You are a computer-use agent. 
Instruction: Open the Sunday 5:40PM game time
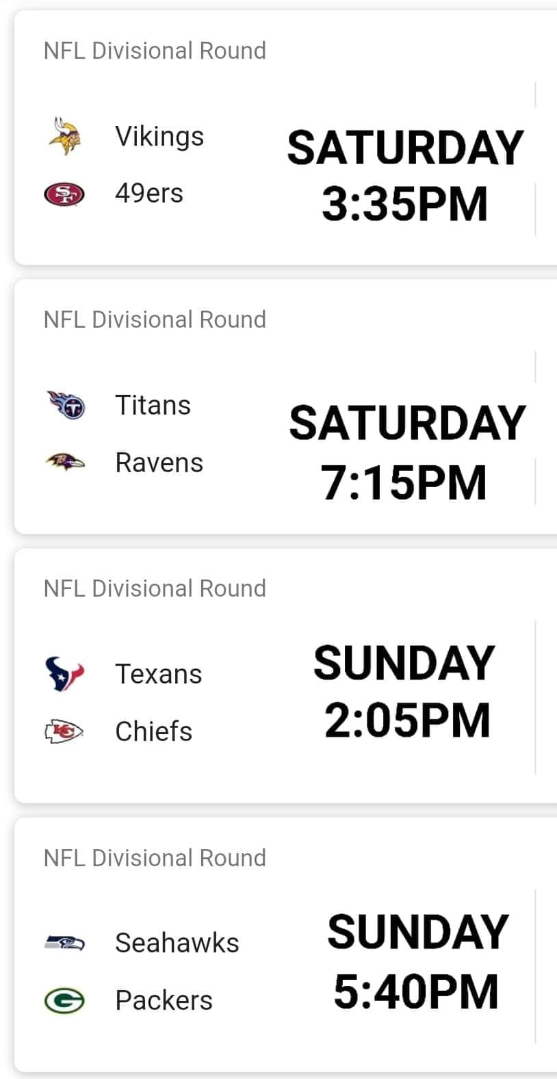[x=417, y=961]
